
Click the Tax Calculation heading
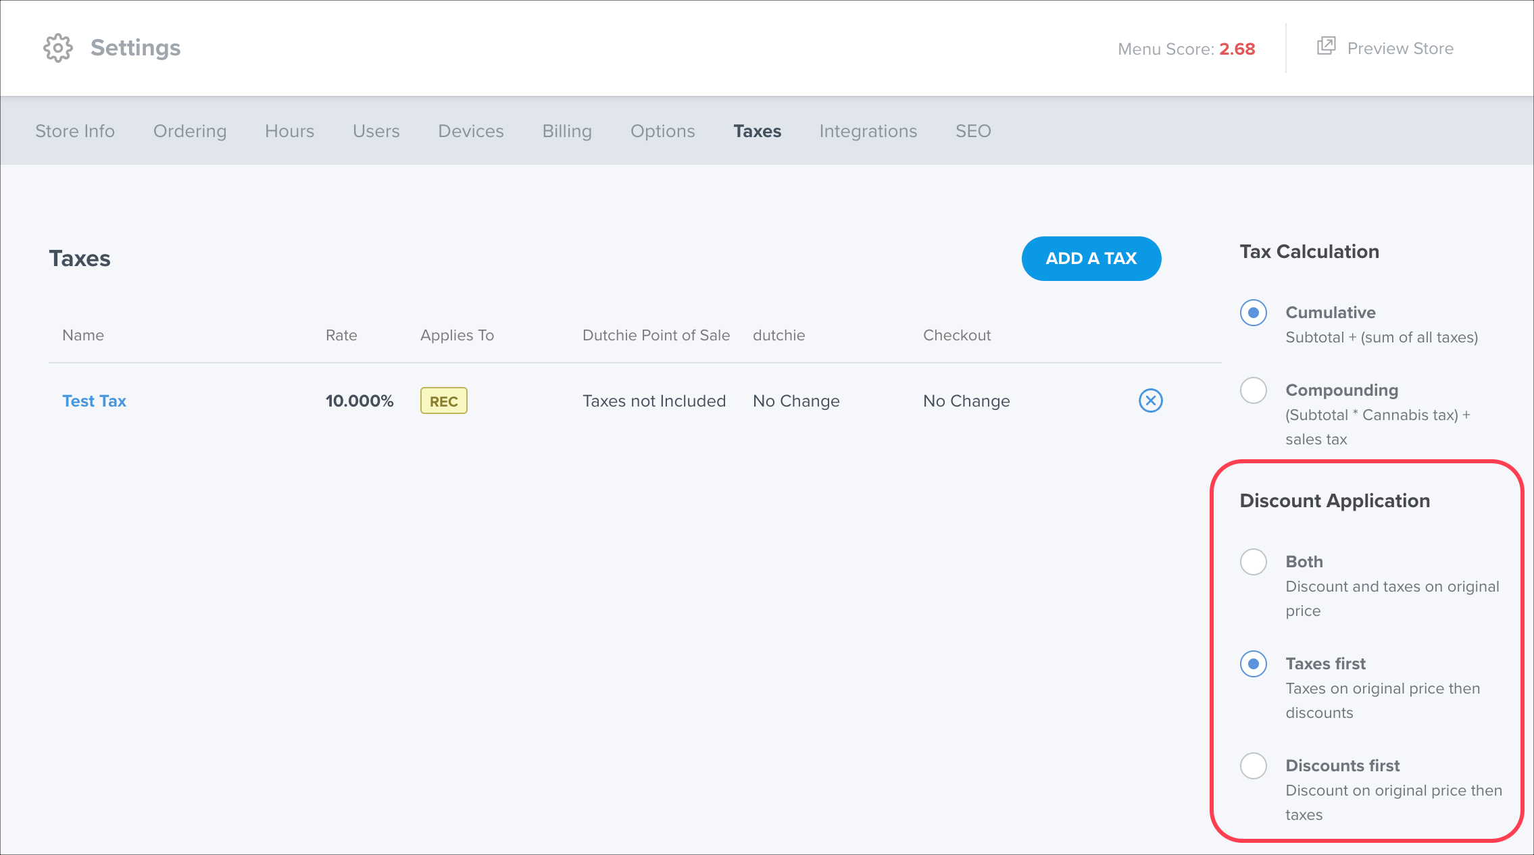[1310, 252]
